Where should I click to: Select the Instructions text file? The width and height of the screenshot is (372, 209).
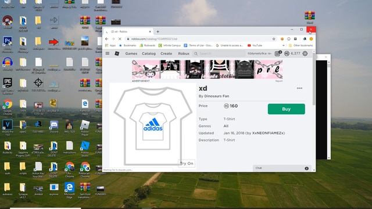69,147
